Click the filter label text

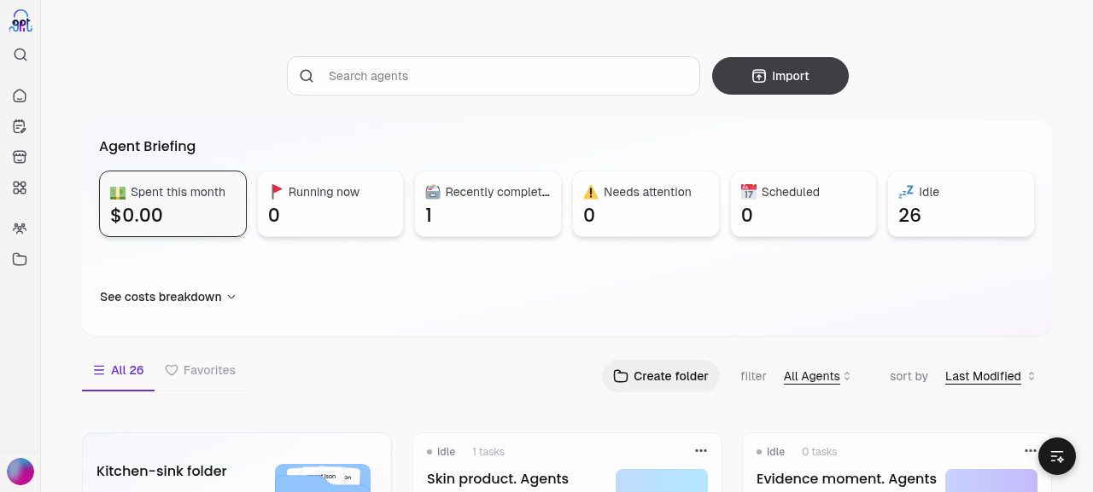[753, 376]
